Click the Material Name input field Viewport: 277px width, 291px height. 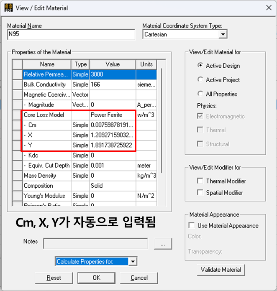pos(71,35)
